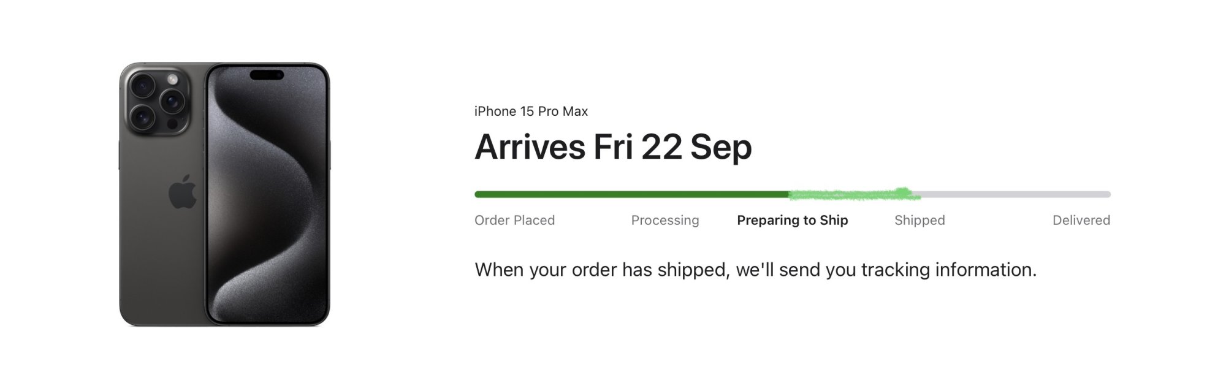
Task: Select the Preparing to Ship step
Action: [x=792, y=220]
